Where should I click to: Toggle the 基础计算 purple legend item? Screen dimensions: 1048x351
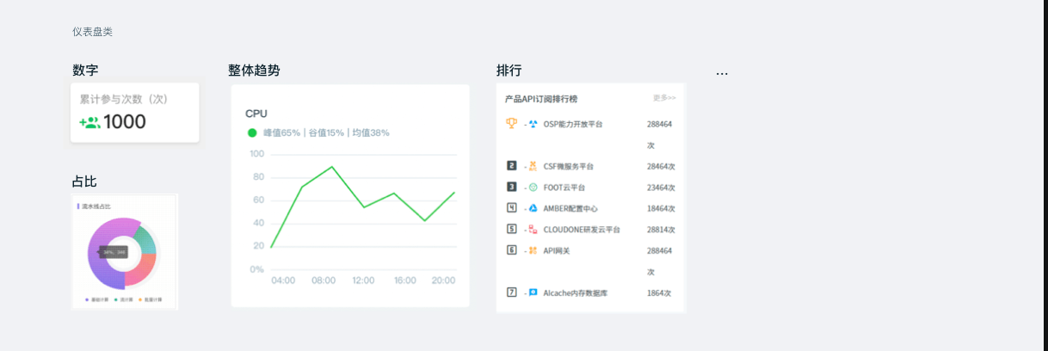click(x=96, y=299)
